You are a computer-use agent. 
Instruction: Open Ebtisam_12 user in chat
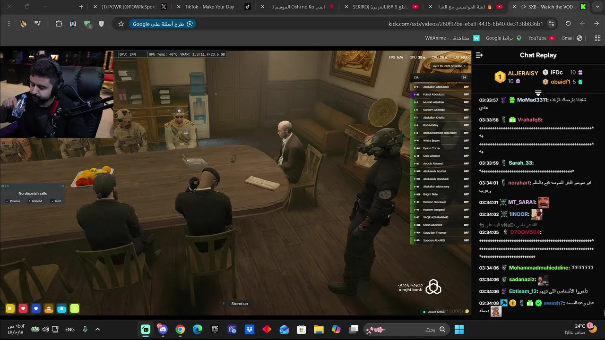coord(523,291)
